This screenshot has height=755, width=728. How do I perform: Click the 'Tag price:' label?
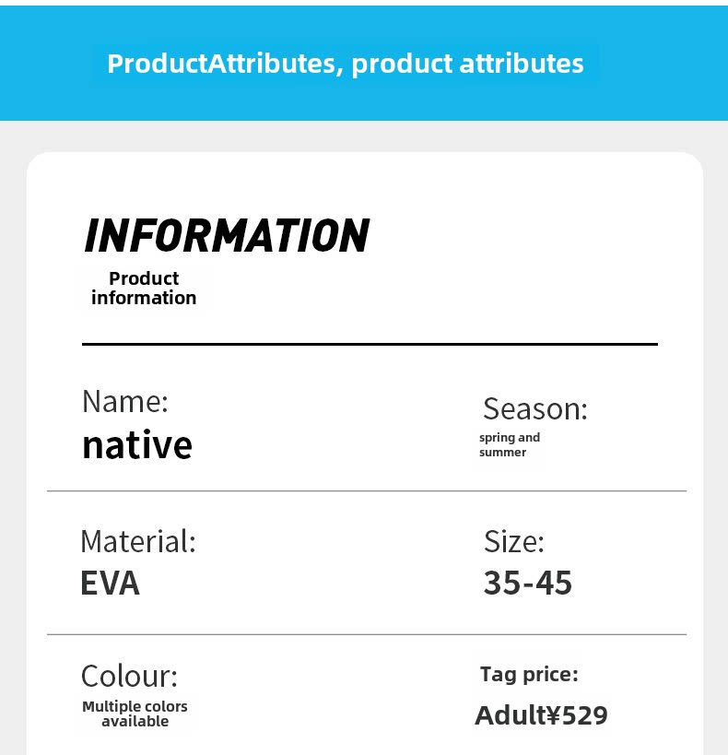click(529, 674)
